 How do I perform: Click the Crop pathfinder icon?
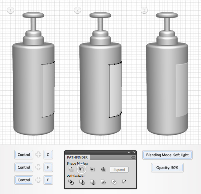tap(103, 182)
